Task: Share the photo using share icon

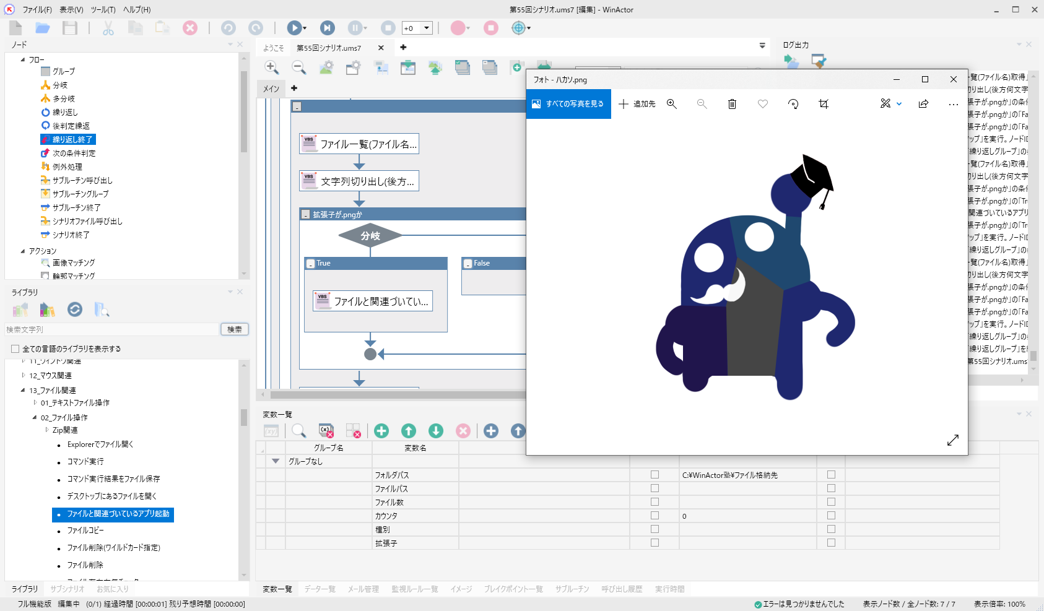Action: pyautogui.click(x=923, y=104)
